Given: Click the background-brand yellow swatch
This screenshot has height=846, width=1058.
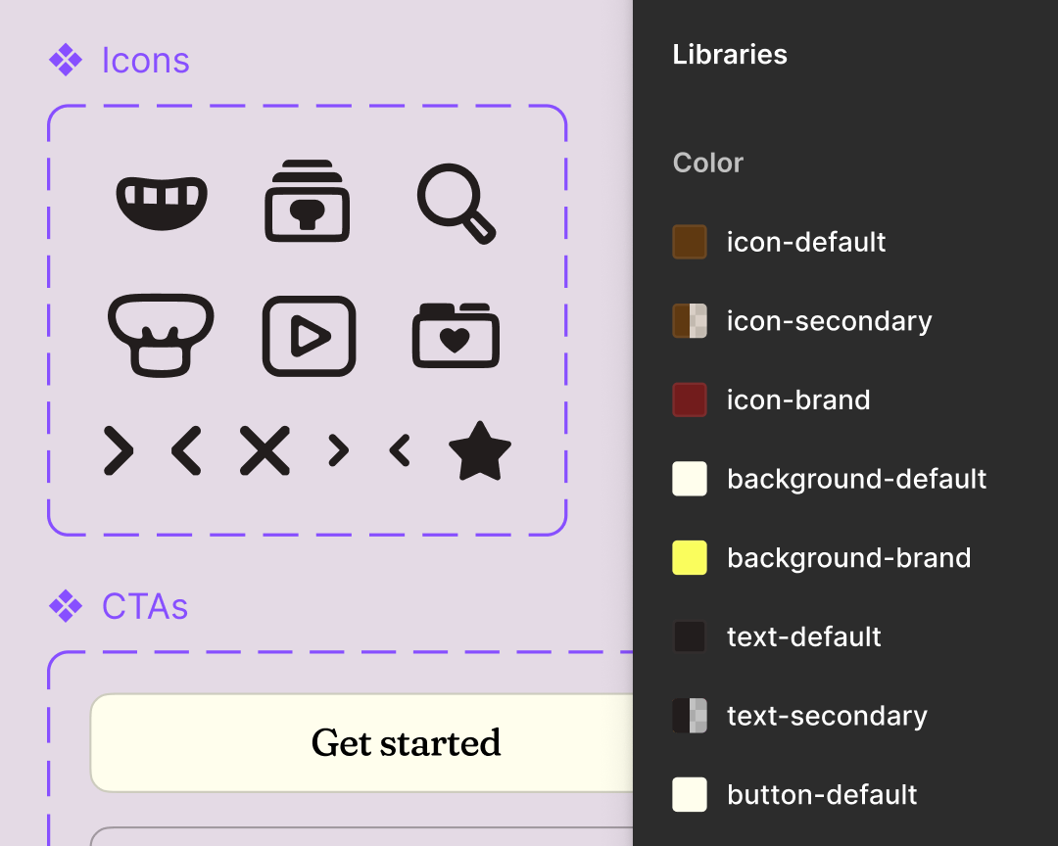Looking at the screenshot, I should 690,558.
